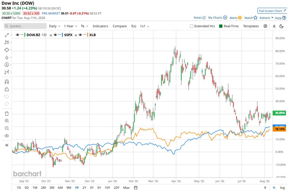Hide the $SPX series with eye icon

tap(55, 35)
